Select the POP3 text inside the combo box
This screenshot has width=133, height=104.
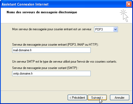point(99,29)
